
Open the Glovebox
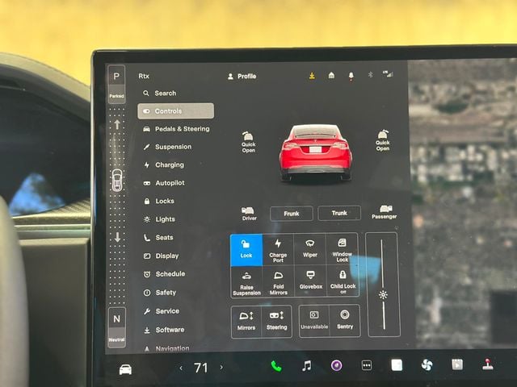(x=310, y=281)
